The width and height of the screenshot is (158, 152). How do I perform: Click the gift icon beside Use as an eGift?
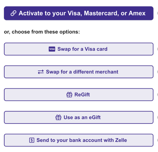(58, 117)
